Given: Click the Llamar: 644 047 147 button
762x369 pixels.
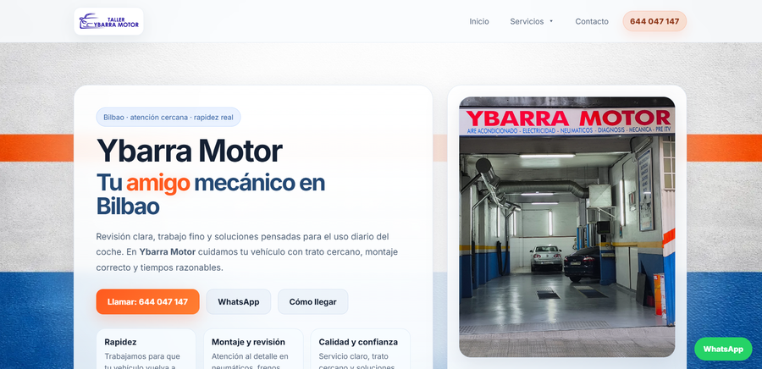Looking at the screenshot, I should click(x=147, y=301).
